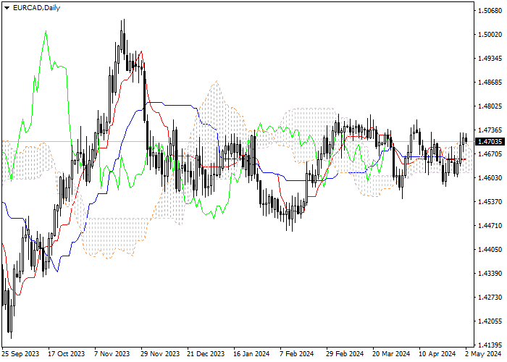The width and height of the screenshot is (507, 362).
Task: Click the 29 Nov 2023 date label
Action: pos(160,354)
